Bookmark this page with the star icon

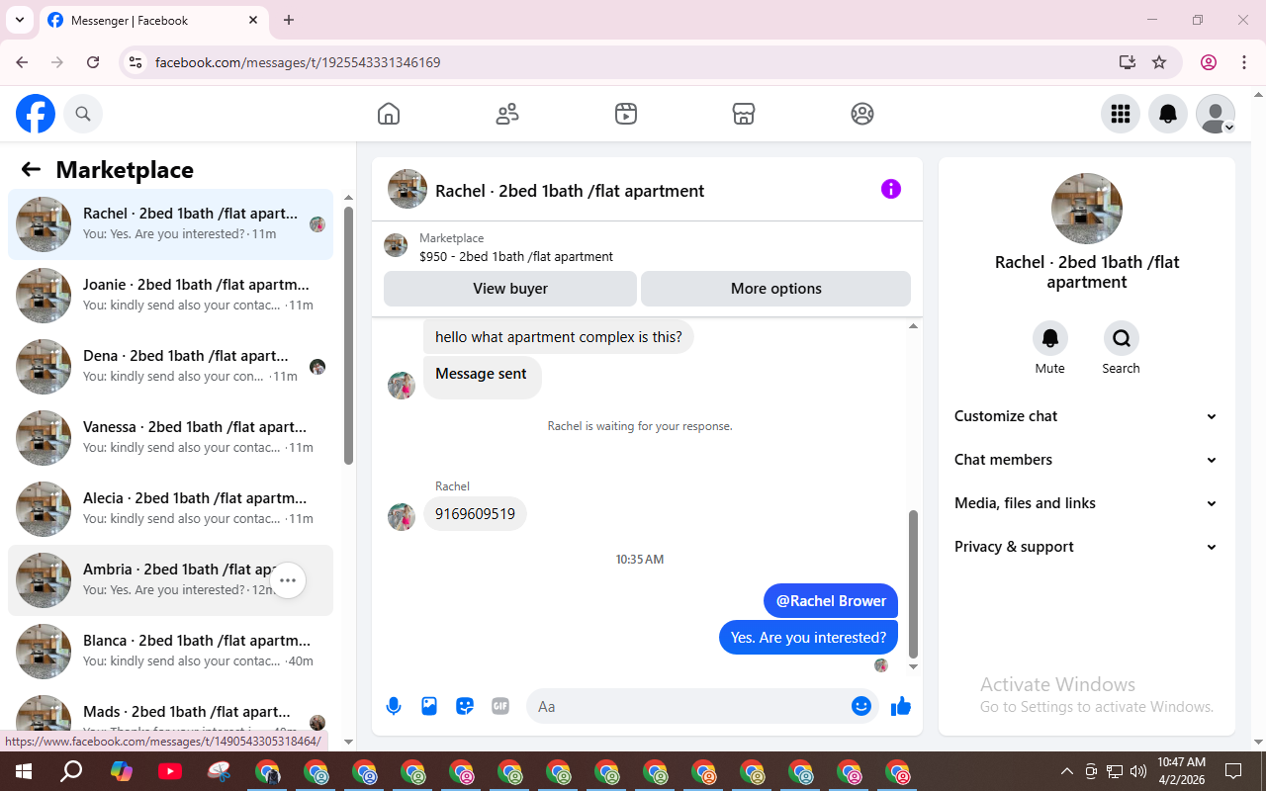coord(1159,62)
